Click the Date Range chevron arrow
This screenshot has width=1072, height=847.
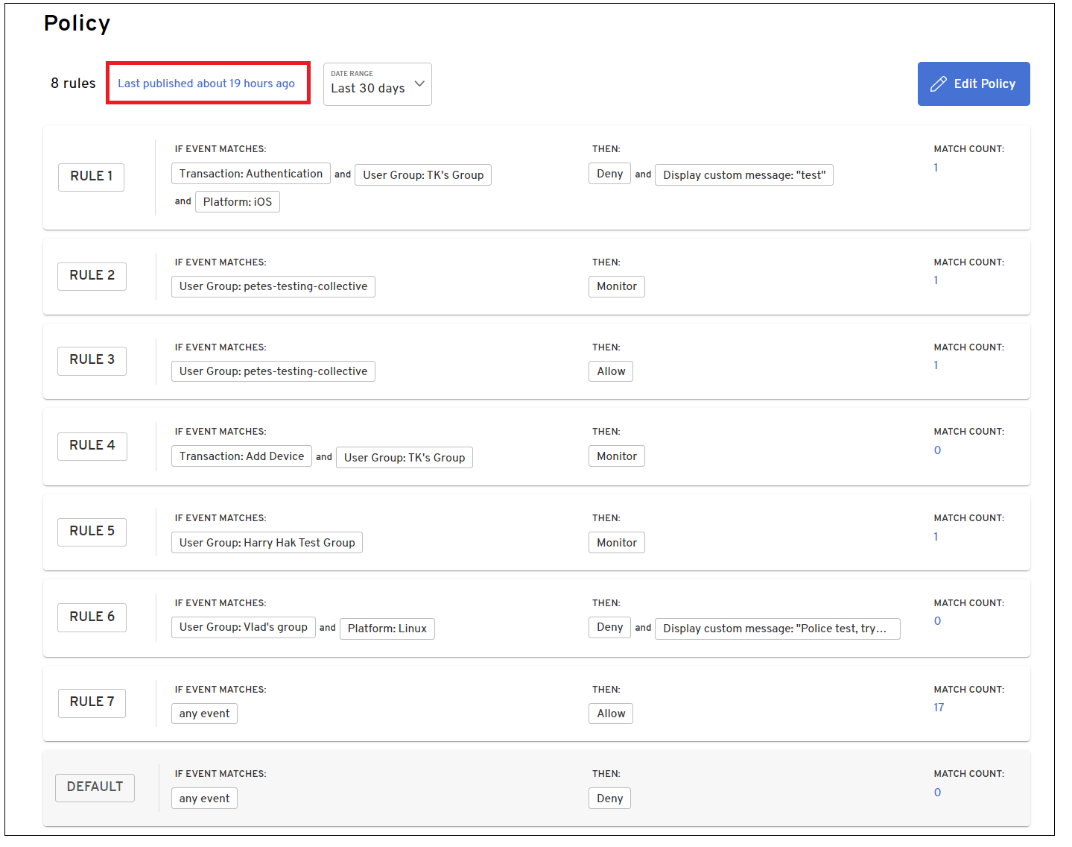[x=419, y=84]
